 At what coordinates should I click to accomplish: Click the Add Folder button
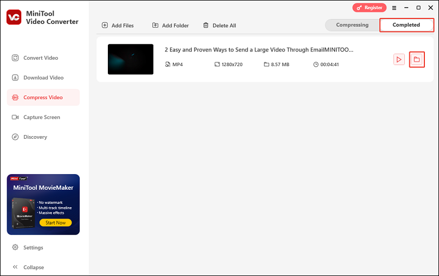[x=171, y=25]
